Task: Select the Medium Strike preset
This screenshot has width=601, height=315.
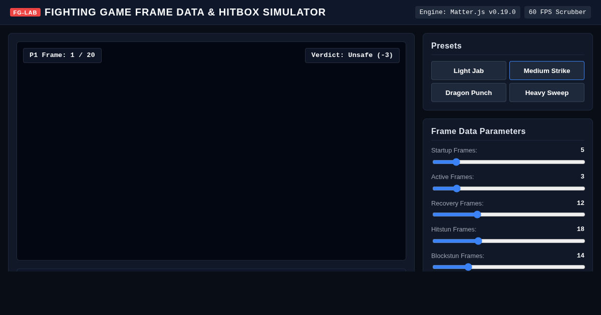Action: pos(547,70)
